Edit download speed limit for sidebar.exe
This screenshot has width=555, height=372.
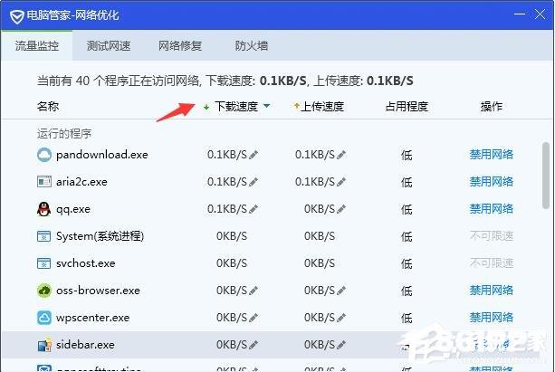(254, 345)
